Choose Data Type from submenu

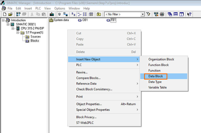[164, 82]
